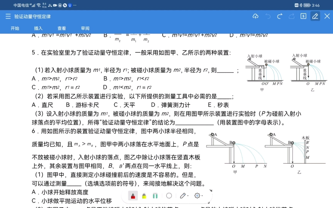Click the undo button

tap(267, 16)
